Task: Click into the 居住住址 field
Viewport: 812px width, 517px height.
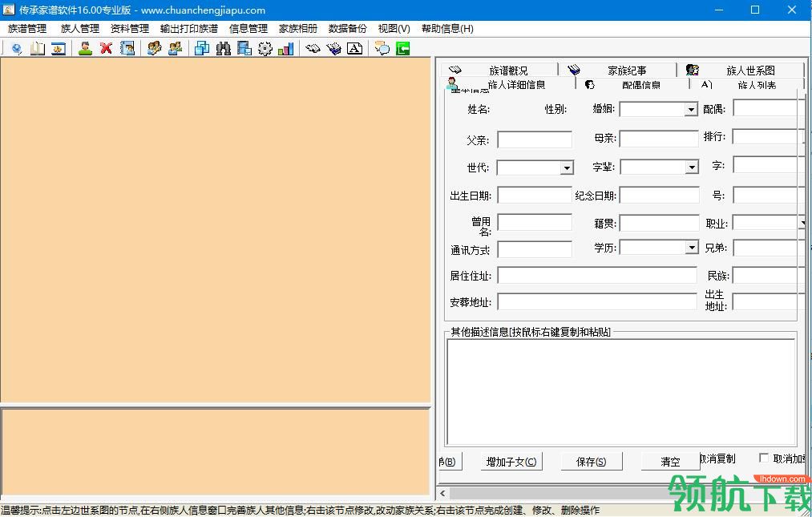Action: pos(597,275)
